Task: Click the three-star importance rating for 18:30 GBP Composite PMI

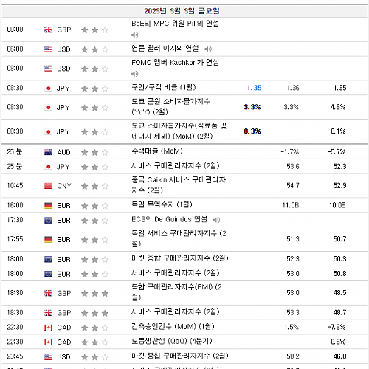Action: point(94,293)
